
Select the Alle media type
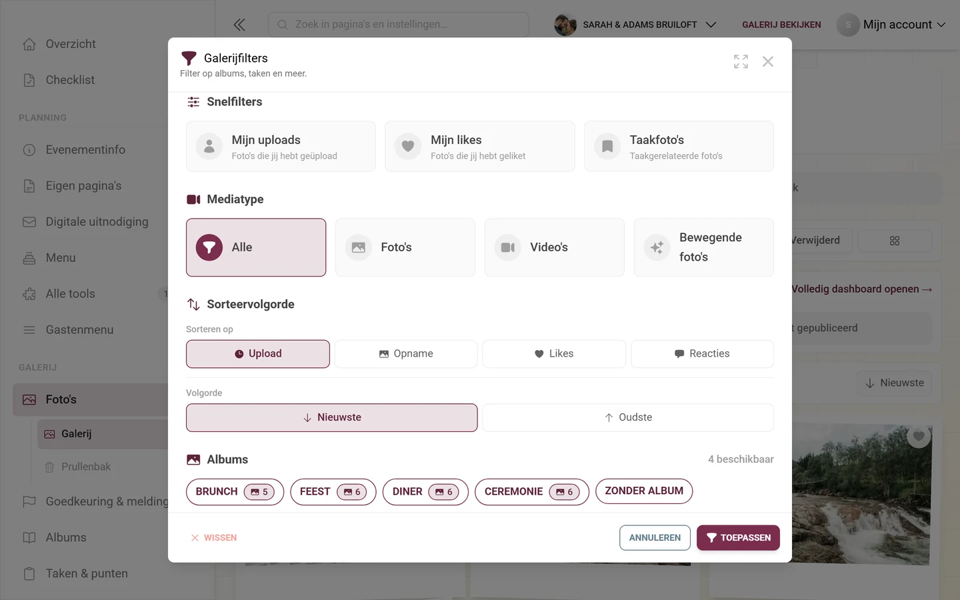tap(256, 247)
